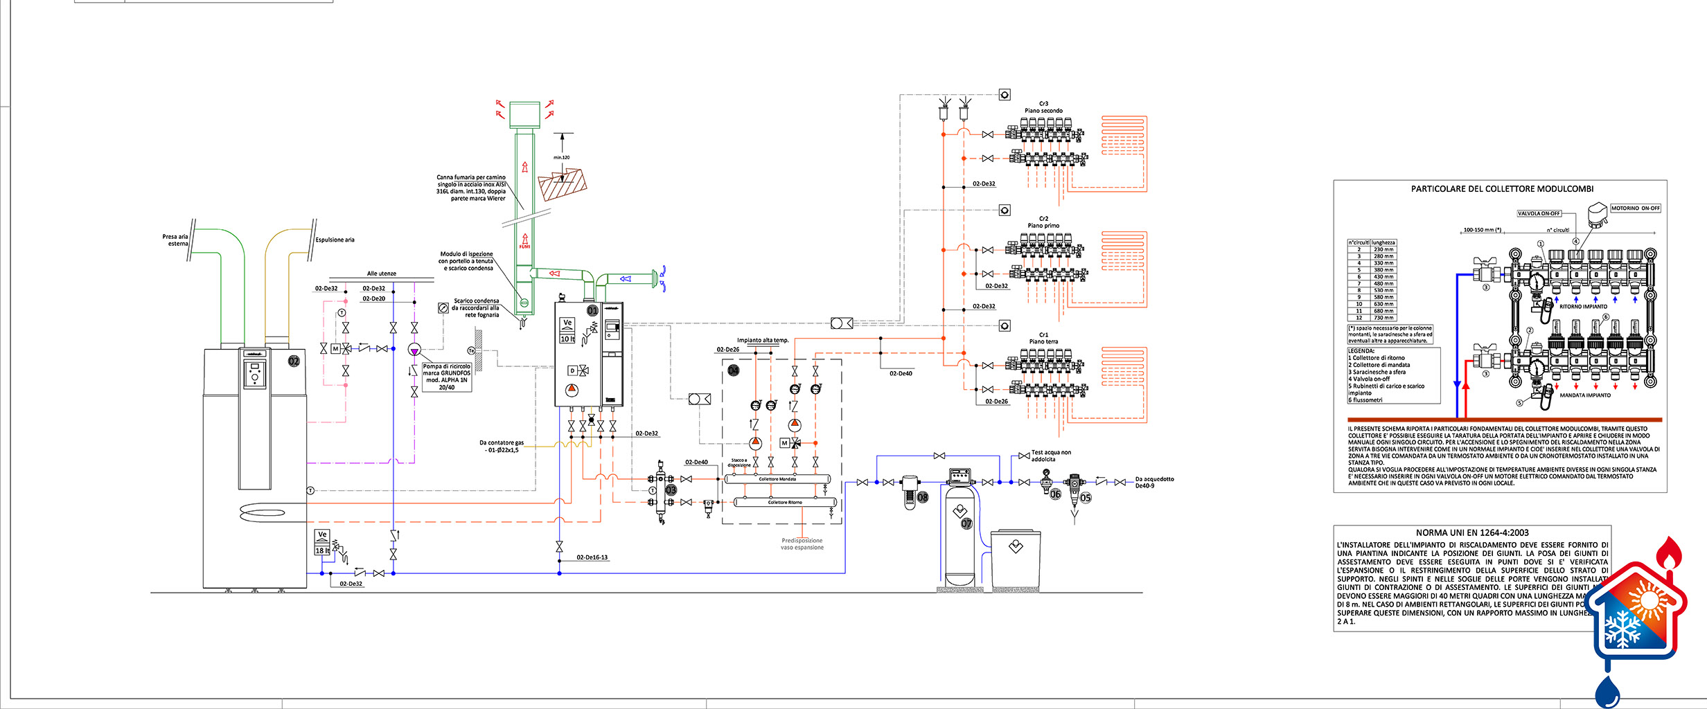Select the 'Pompa di ricircolo GRUNDFOS' label box
The width and height of the screenshot is (1707, 709).
(x=447, y=377)
